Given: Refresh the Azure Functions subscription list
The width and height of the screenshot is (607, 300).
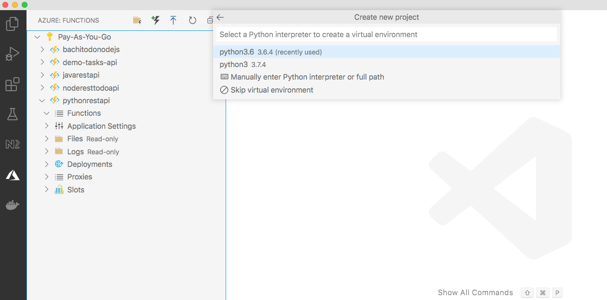Looking at the screenshot, I should point(191,20).
